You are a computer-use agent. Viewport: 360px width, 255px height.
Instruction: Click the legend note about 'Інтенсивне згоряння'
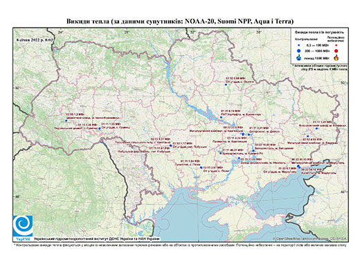[321, 67]
